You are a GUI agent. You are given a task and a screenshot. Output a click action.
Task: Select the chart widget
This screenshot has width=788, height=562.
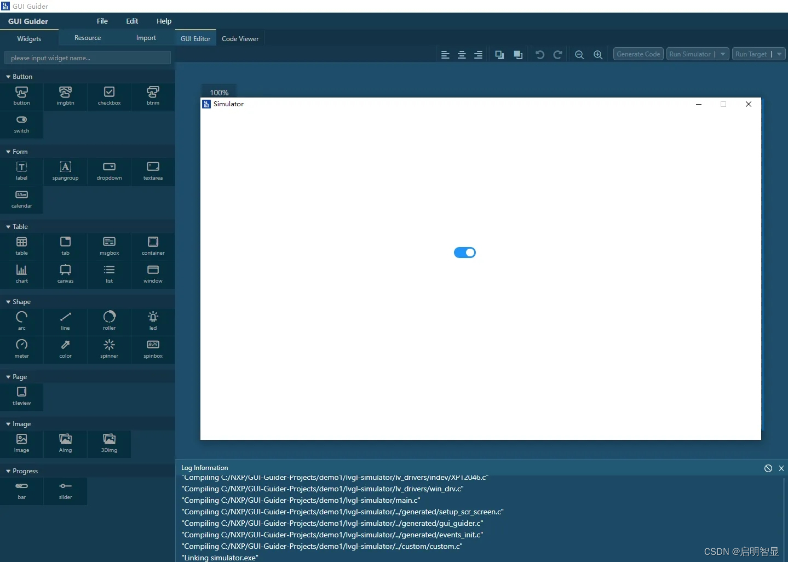pyautogui.click(x=22, y=274)
